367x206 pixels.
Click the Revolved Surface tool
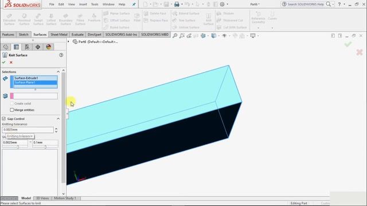click(24, 19)
